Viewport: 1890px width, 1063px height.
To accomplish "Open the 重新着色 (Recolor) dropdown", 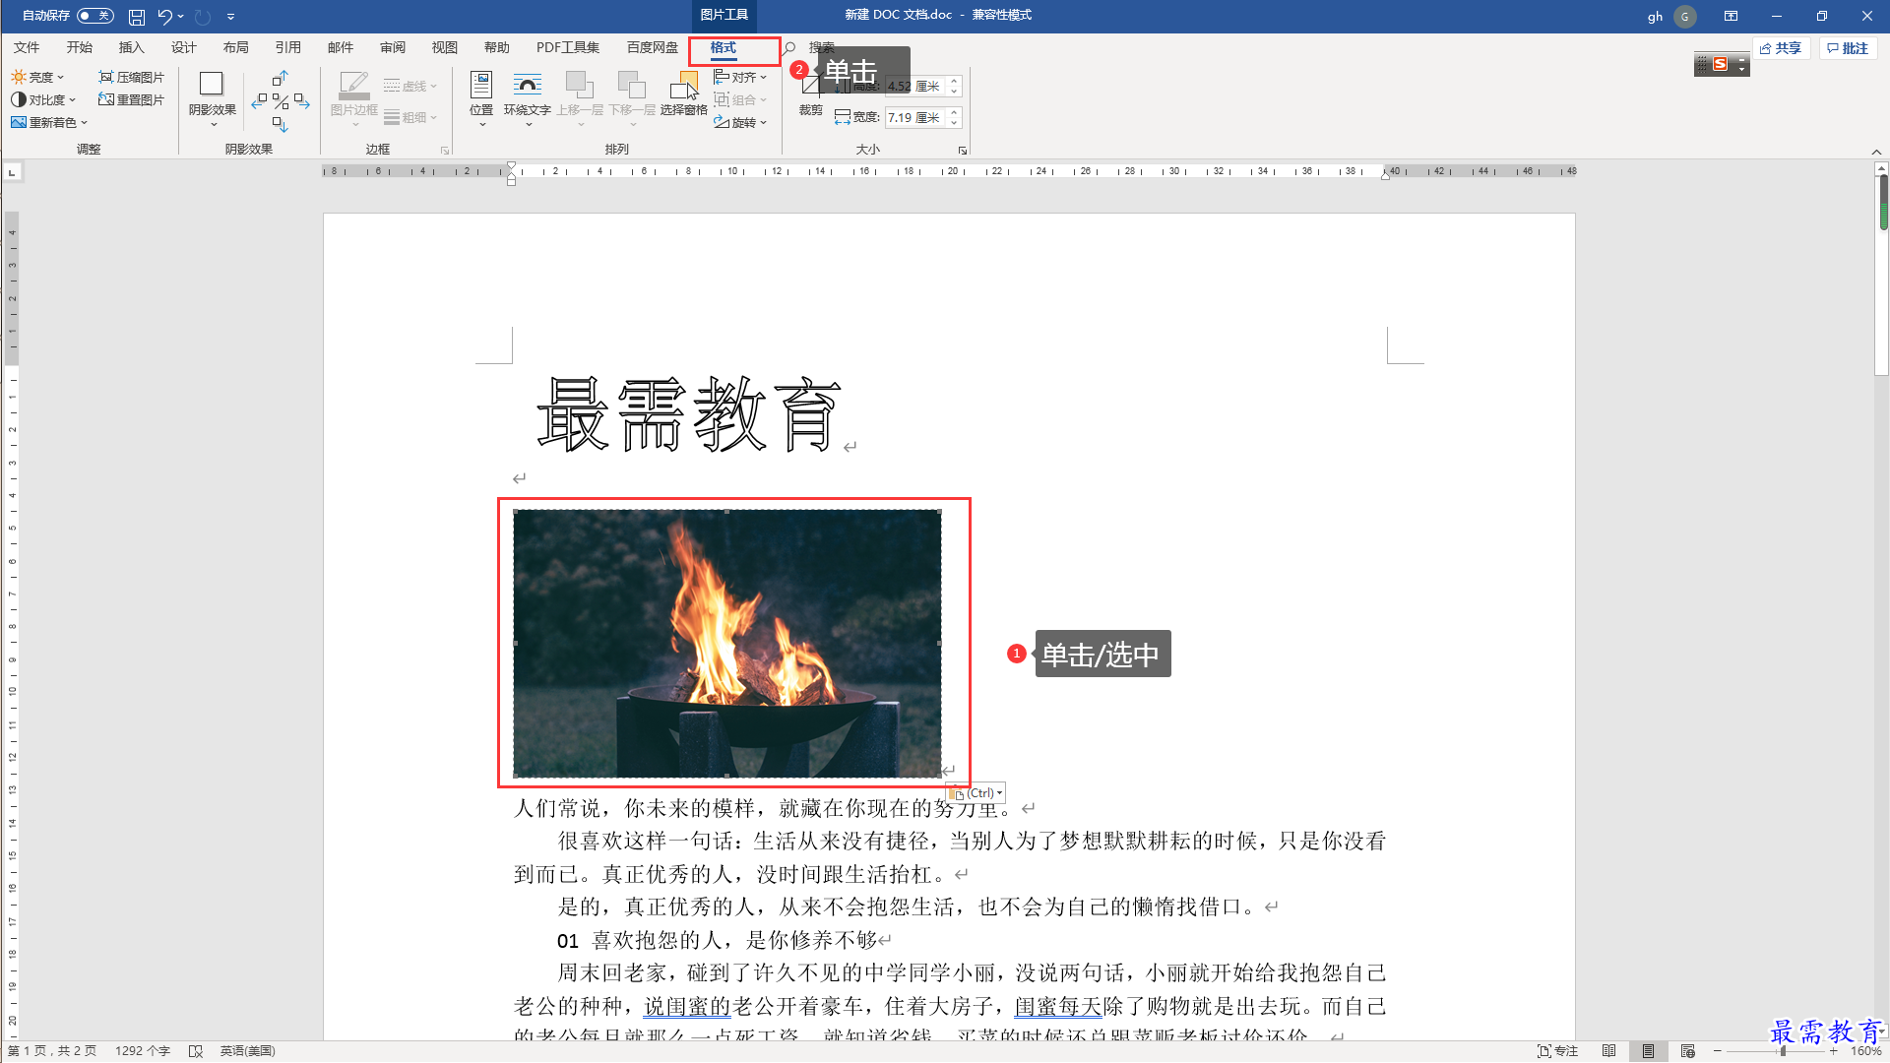I will pyautogui.click(x=49, y=122).
